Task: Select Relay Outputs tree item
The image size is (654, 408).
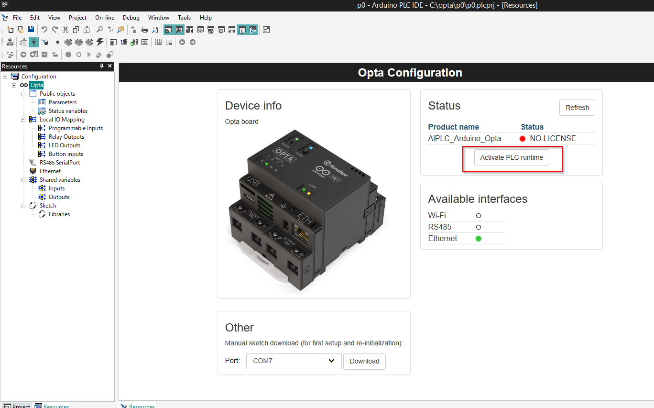Action: [x=66, y=137]
